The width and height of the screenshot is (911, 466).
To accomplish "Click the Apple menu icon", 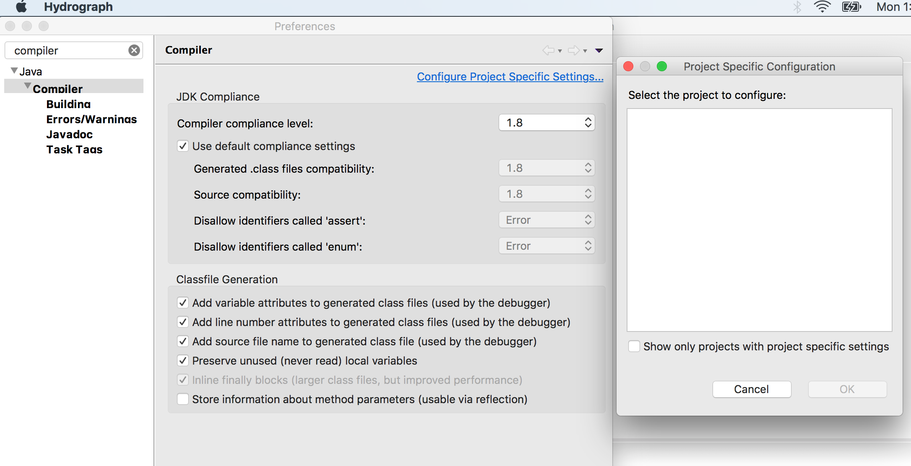I will (x=21, y=7).
